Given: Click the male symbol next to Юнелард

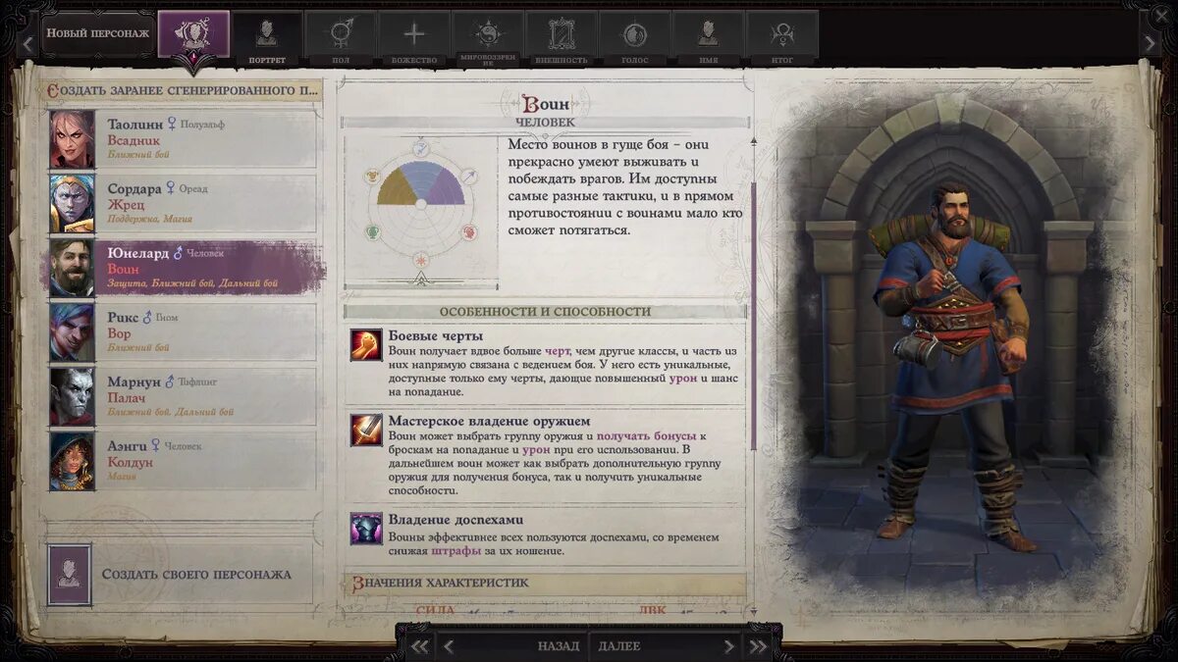Looking at the screenshot, I should [178, 253].
